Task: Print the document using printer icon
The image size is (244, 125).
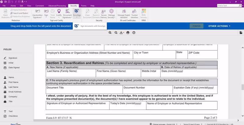Action: 128,32
